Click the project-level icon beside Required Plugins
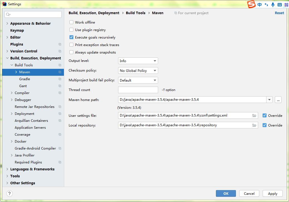289x202 pixels. point(60,162)
